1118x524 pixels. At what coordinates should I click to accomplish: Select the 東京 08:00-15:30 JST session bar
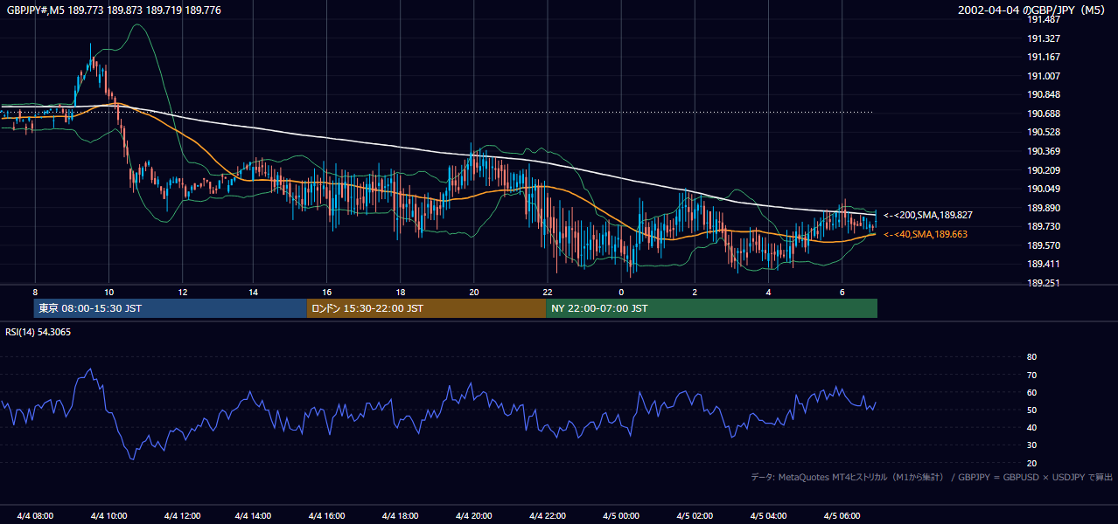click(x=171, y=308)
